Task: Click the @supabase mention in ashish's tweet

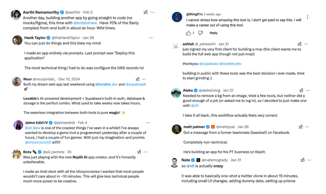Action: coord(209,64)
